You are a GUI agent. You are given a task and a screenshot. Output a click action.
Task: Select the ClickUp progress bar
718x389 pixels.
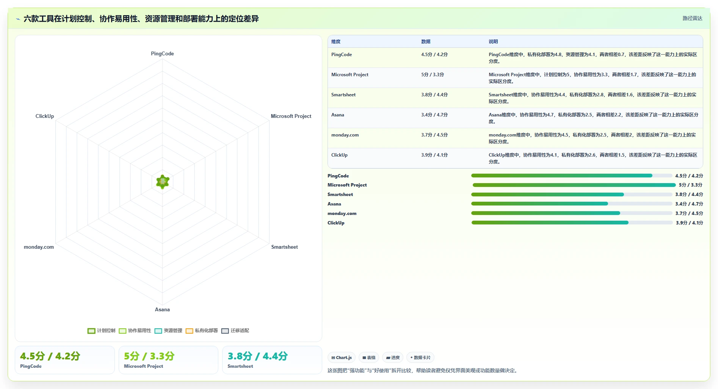pyautogui.click(x=572, y=223)
